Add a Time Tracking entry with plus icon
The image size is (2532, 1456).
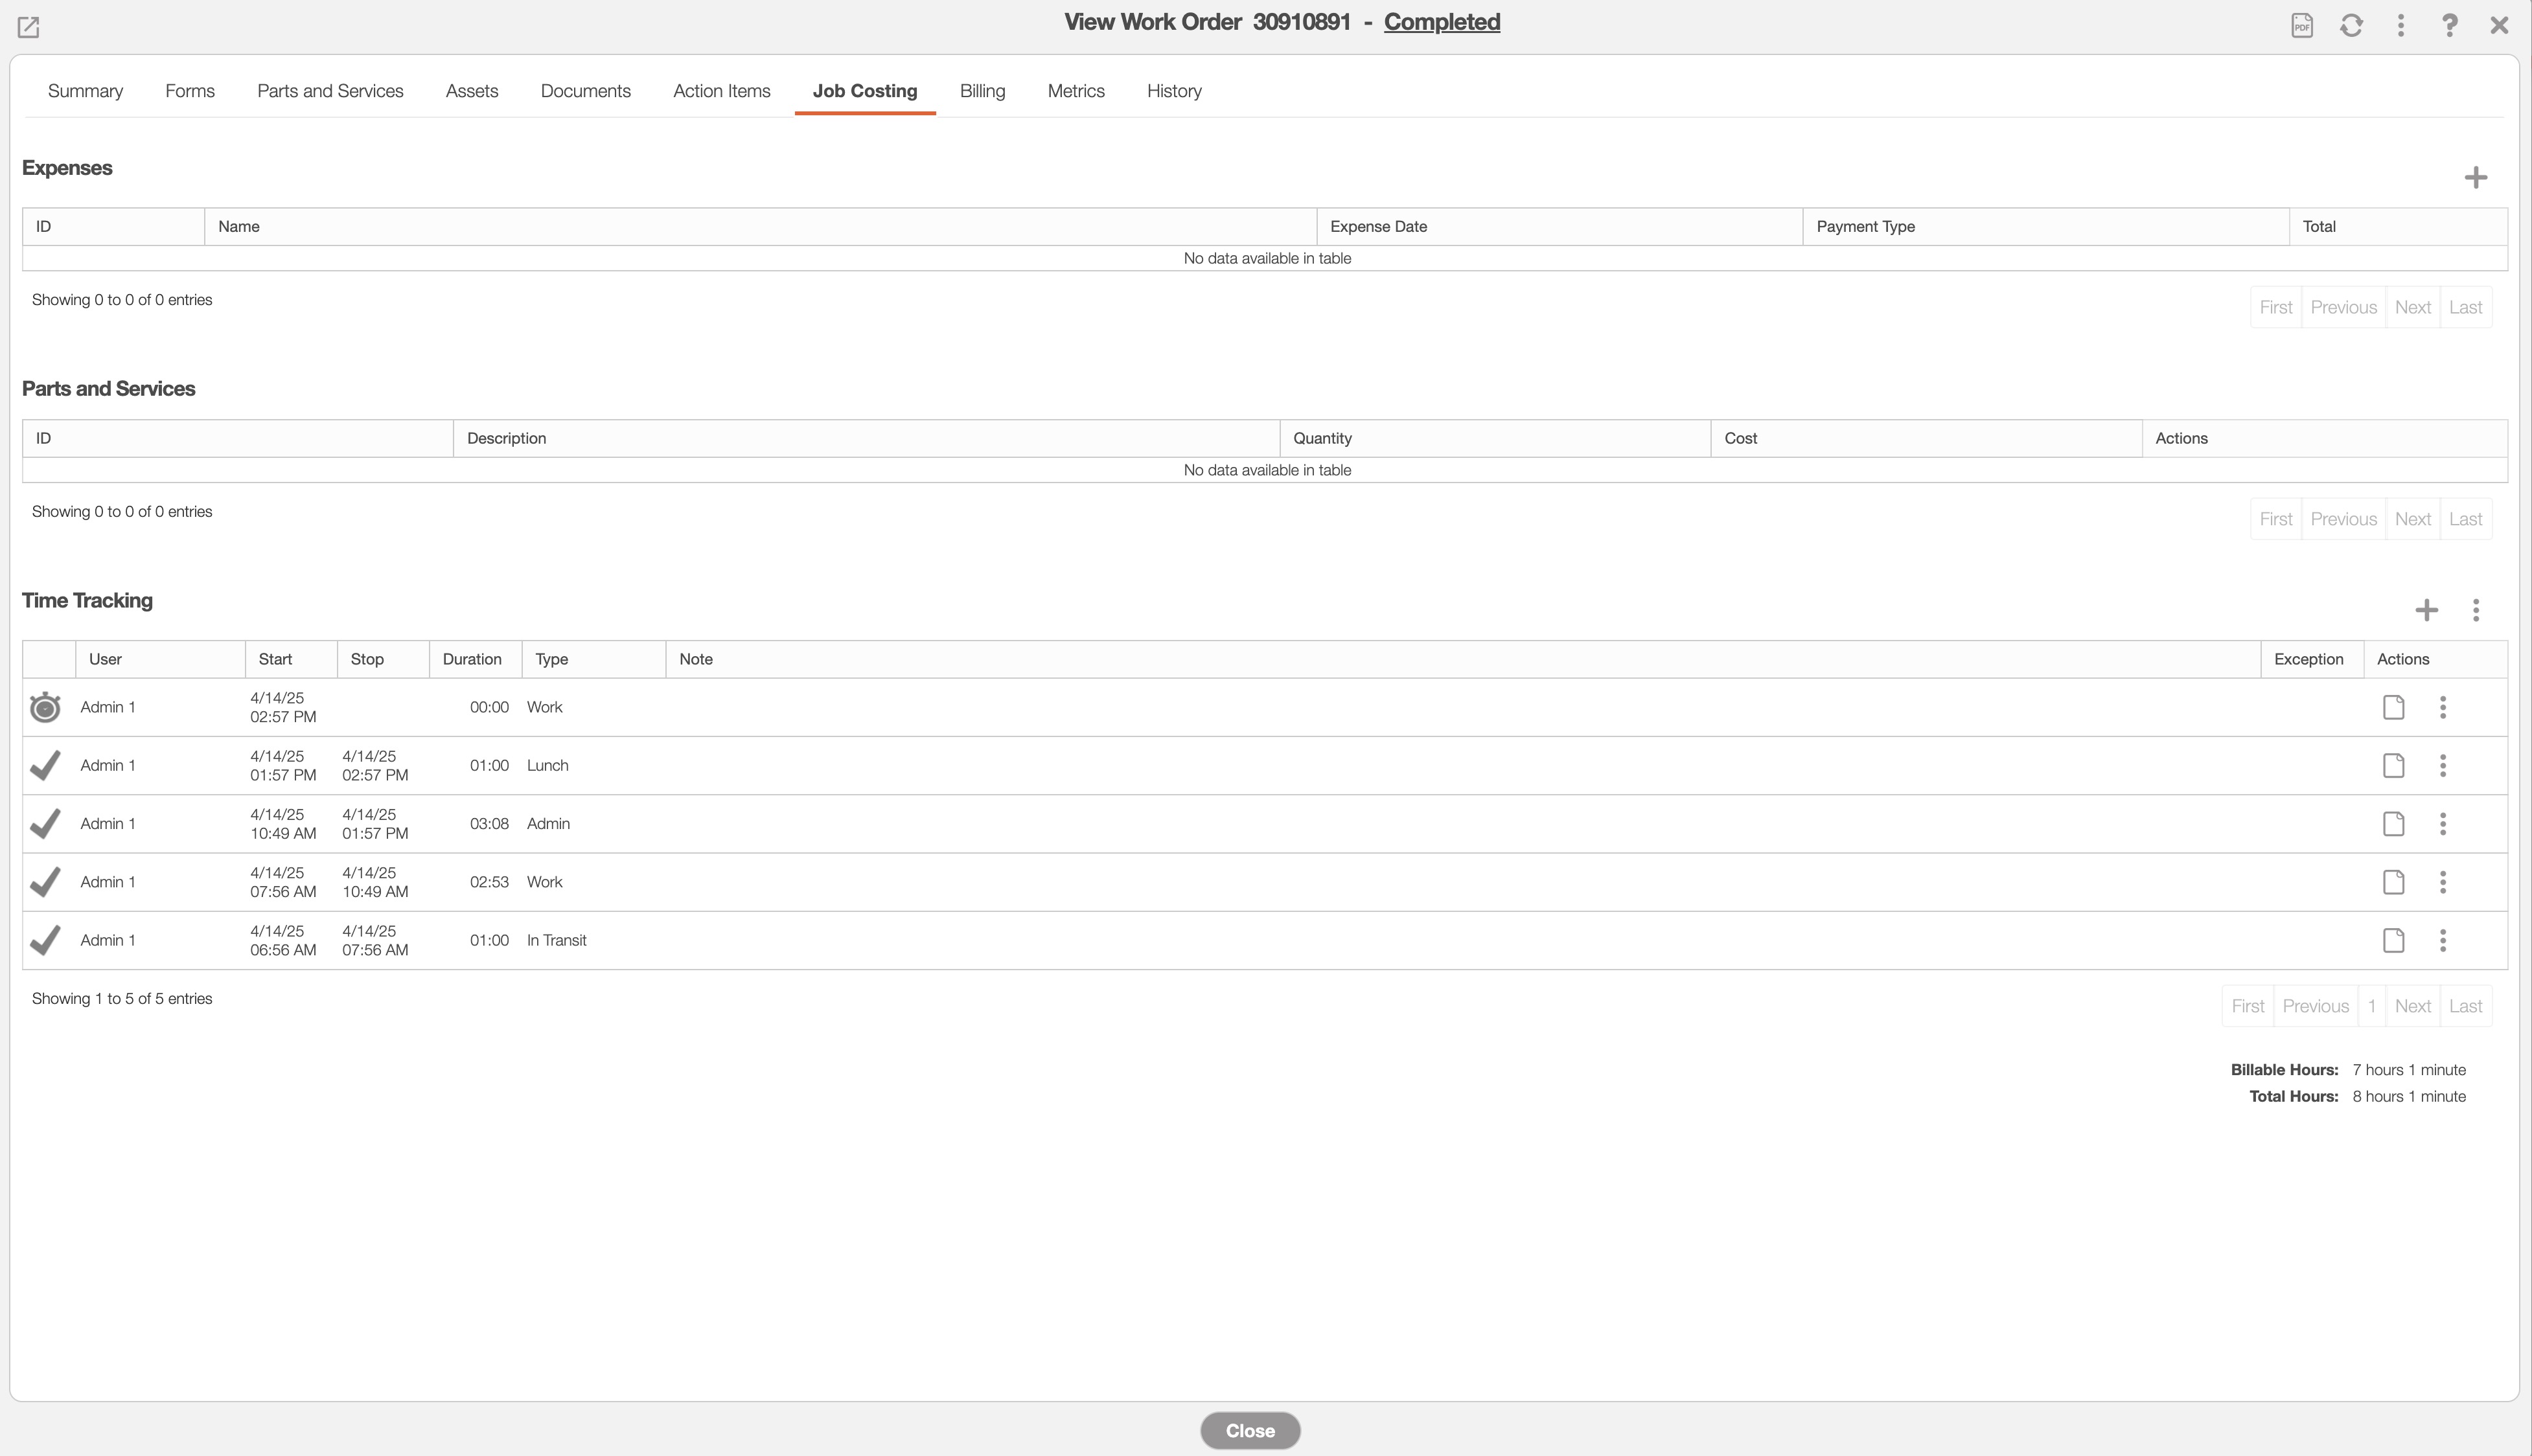pos(2426,610)
